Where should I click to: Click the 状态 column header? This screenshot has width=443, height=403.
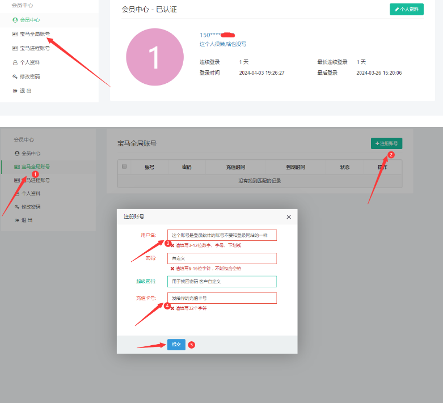[345, 167]
